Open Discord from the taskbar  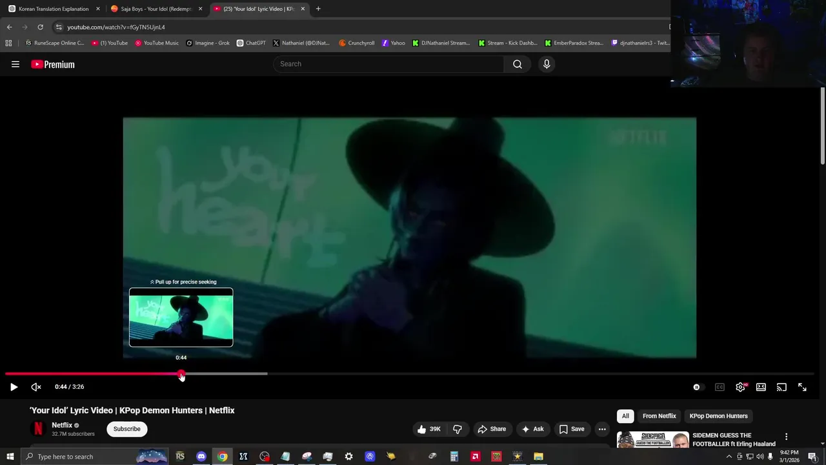[201, 457]
